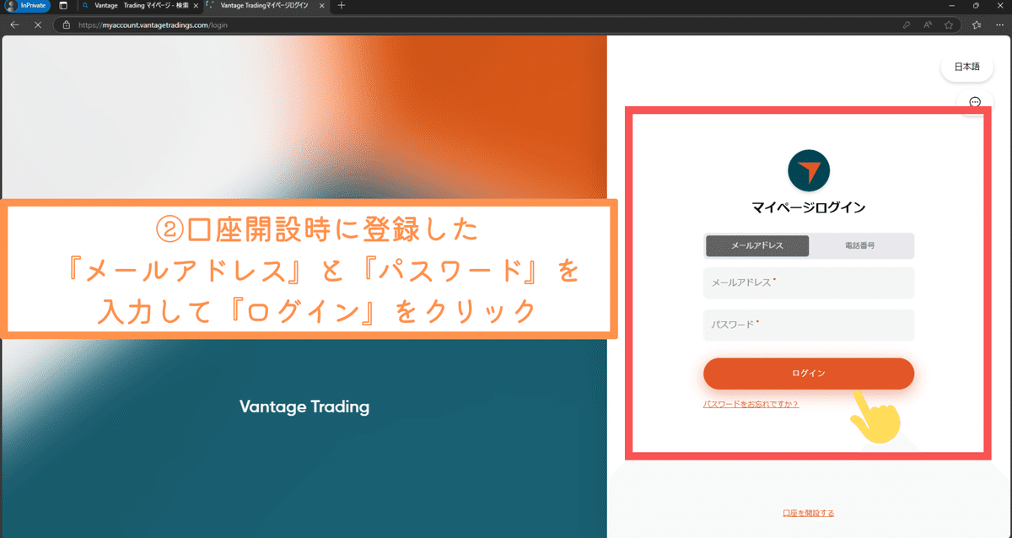Open the Favorites list icon
This screenshot has width=1012, height=538.
977,25
